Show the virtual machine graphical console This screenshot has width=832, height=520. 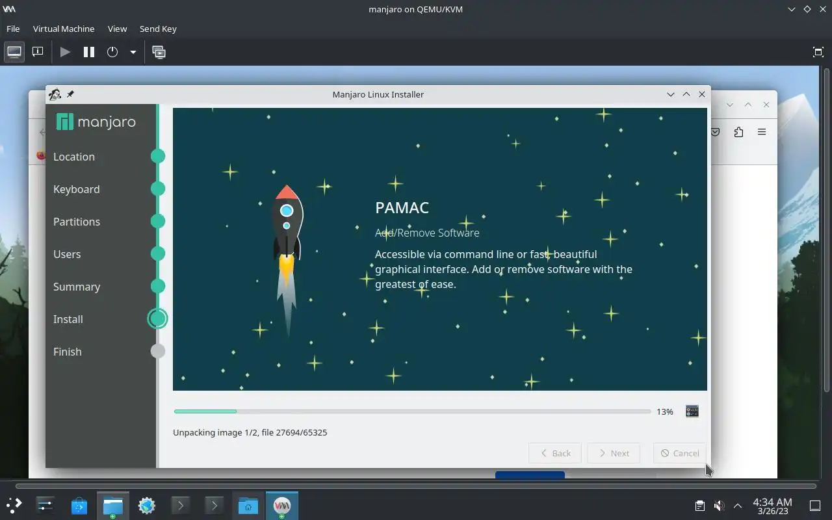click(14, 52)
